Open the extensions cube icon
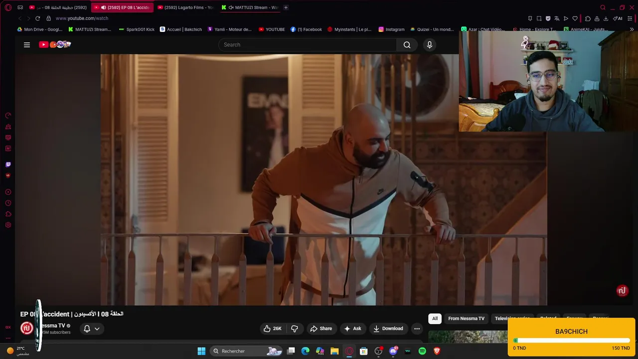The width and height of the screenshot is (638, 359). click(x=588, y=18)
